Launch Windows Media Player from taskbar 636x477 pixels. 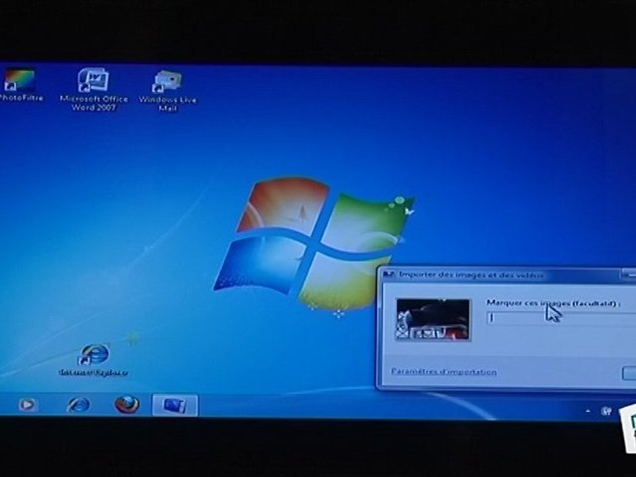click(27, 404)
